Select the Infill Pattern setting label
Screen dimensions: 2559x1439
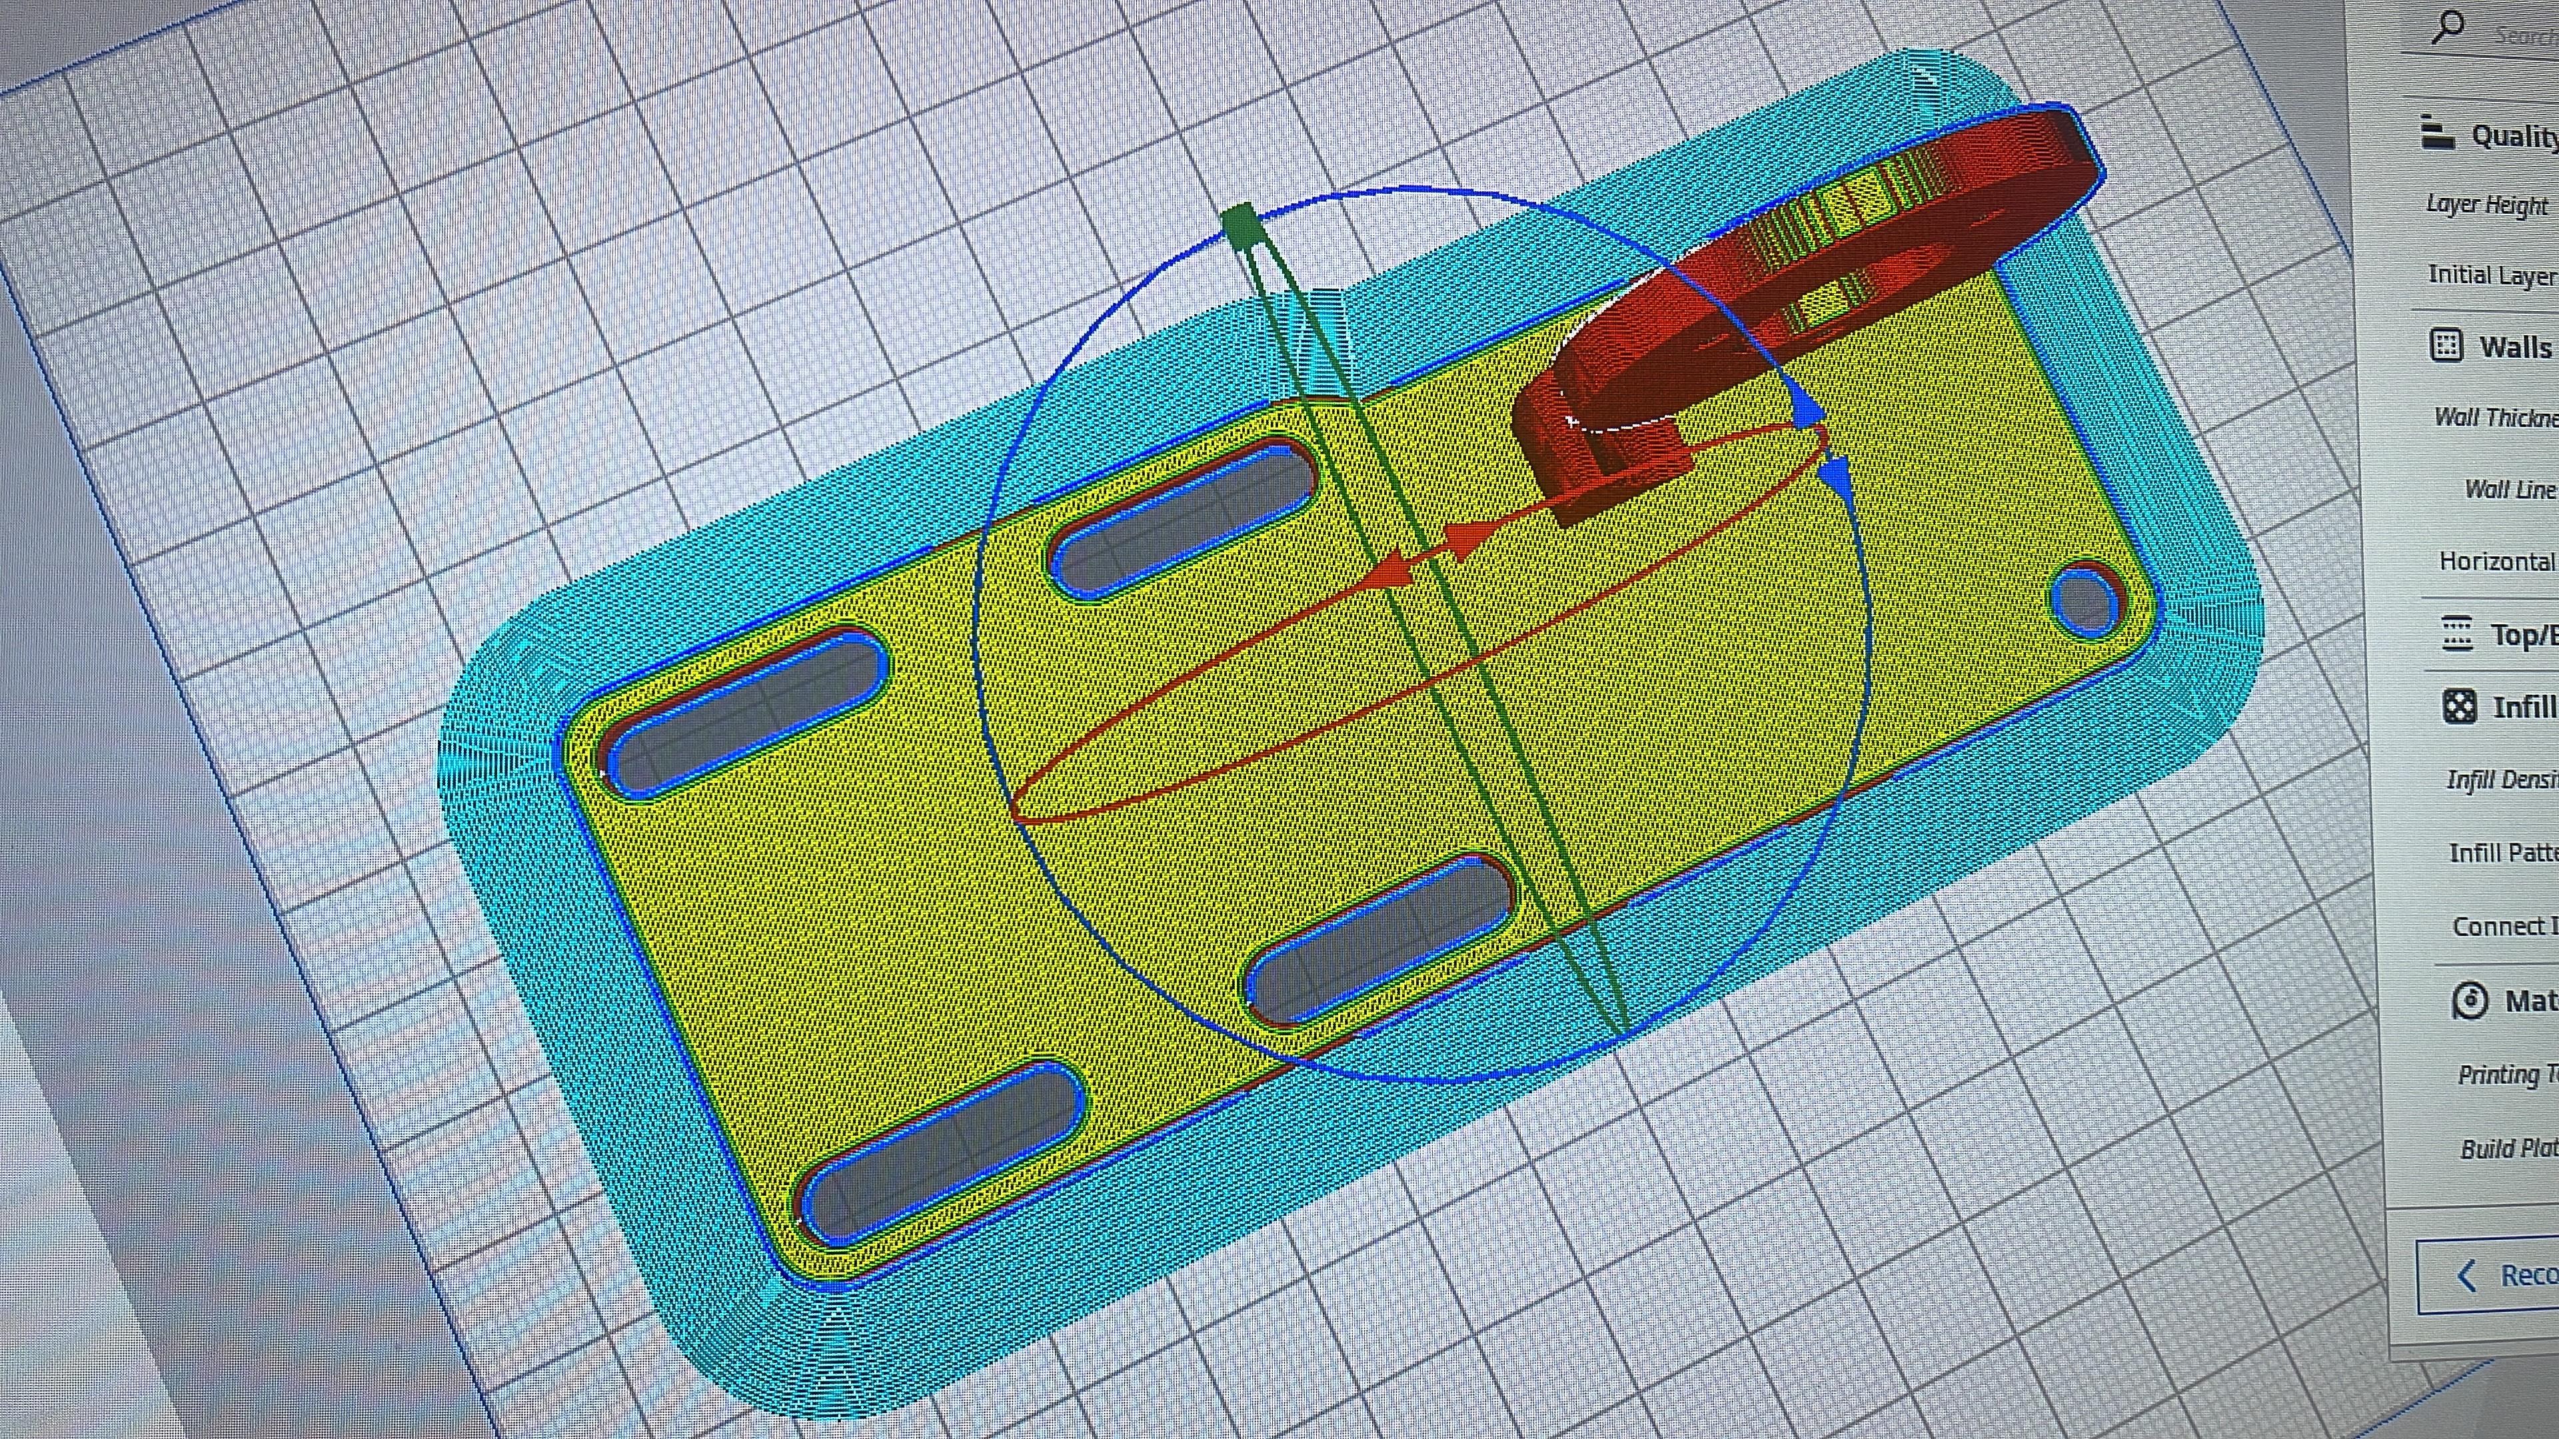coord(2504,852)
